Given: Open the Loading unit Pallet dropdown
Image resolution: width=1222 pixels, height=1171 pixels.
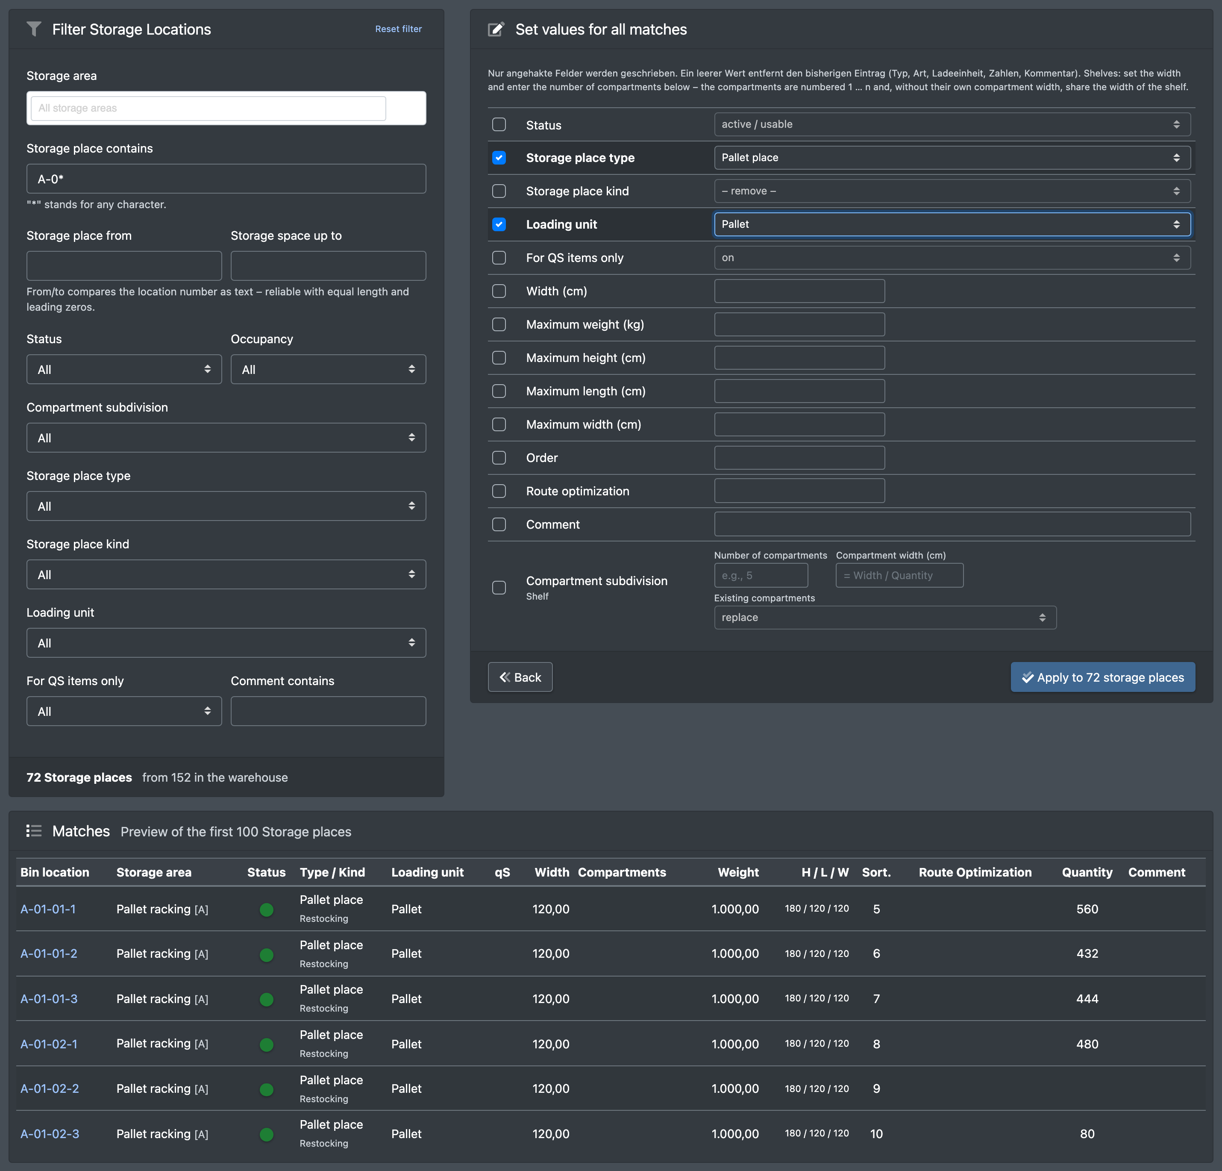Looking at the screenshot, I should (x=952, y=224).
